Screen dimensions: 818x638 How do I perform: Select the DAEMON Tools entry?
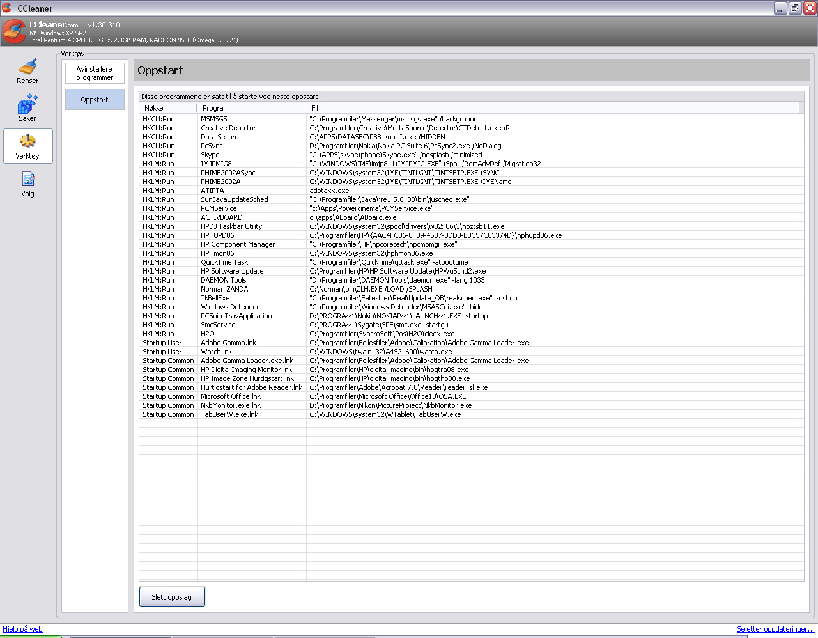471,280
